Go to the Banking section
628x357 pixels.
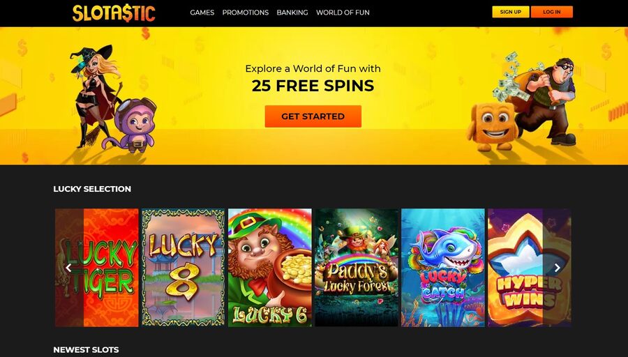tap(292, 13)
